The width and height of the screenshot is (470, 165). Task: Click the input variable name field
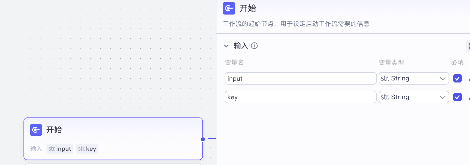[300, 78]
